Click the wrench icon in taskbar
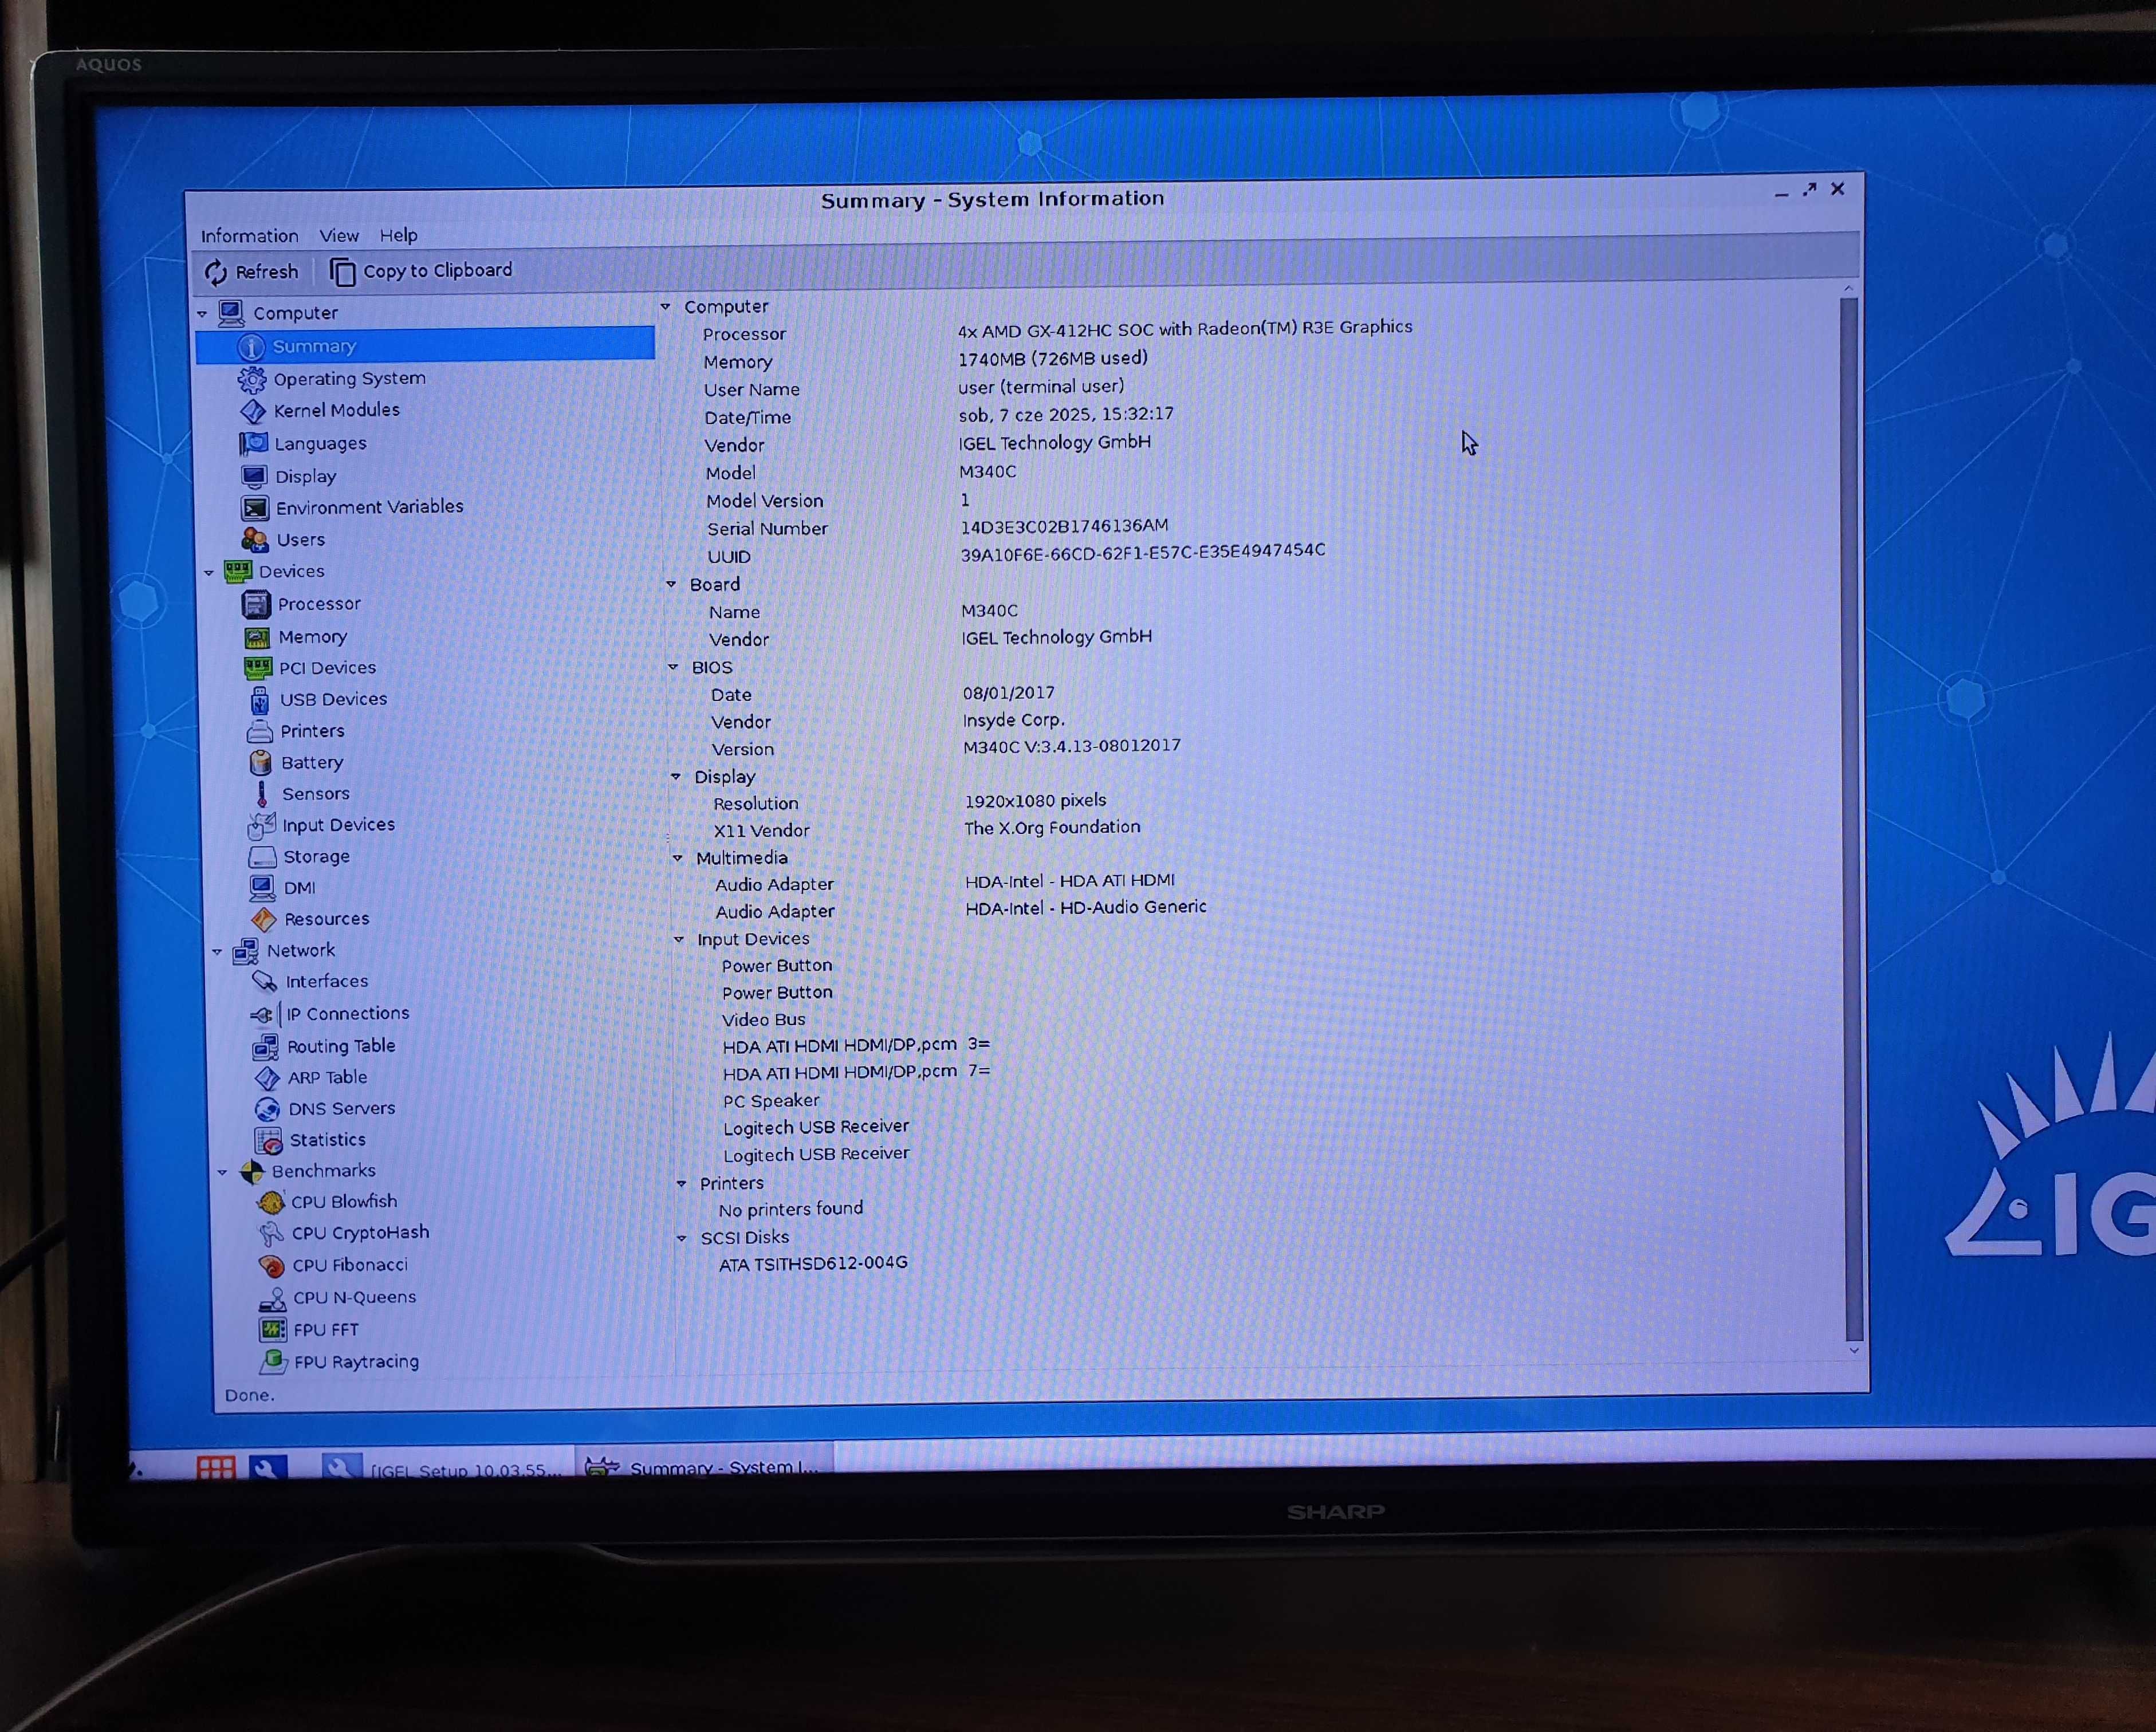 pyautogui.click(x=267, y=1468)
